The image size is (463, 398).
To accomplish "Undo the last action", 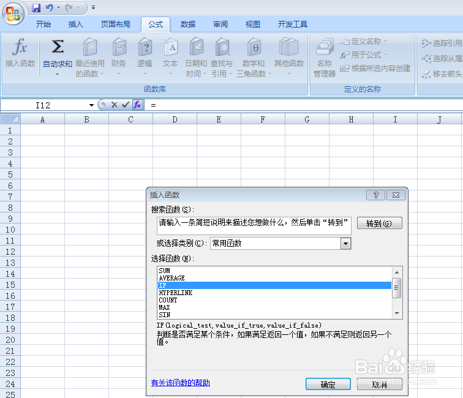I will [50, 8].
